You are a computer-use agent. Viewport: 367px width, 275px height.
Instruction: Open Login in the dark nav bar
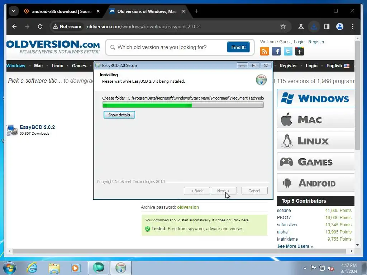(311, 66)
